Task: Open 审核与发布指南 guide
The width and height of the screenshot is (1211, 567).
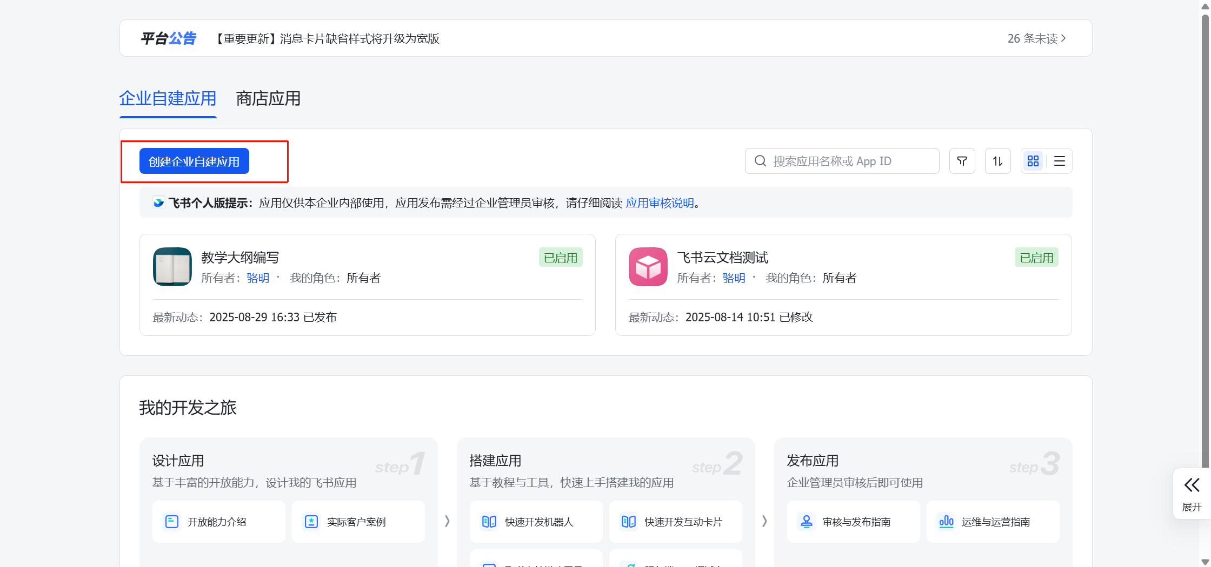Action: pyautogui.click(x=853, y=522)
